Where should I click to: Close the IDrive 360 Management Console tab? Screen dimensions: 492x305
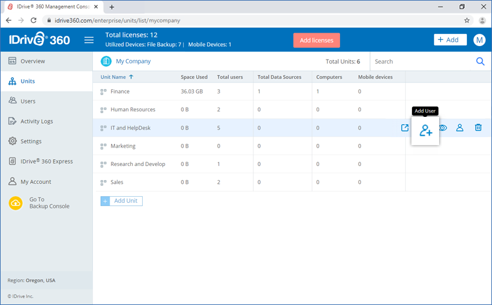click(x=96, y=7)
